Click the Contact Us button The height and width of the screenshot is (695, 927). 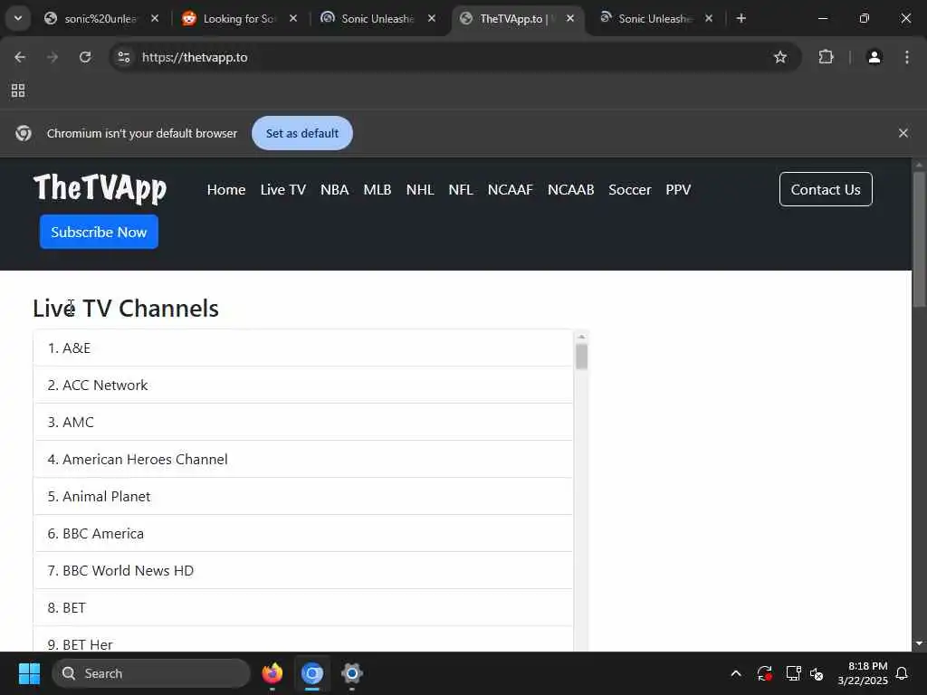(x=826, y=189)
